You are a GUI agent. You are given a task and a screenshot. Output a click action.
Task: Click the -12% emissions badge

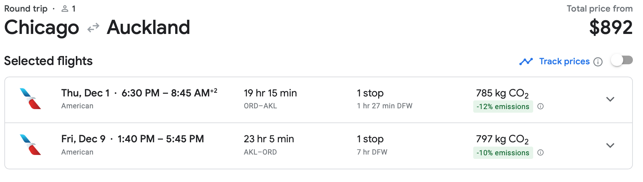click(503, 107)
